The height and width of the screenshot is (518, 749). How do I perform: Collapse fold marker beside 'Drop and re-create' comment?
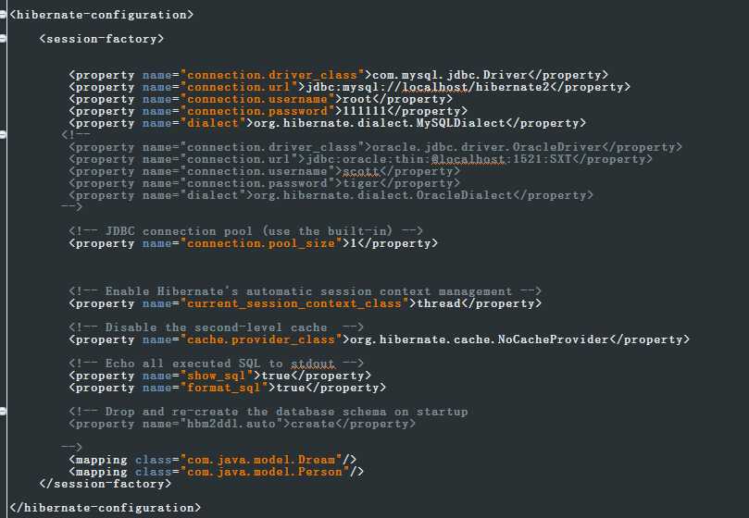[x=3, y=411]
